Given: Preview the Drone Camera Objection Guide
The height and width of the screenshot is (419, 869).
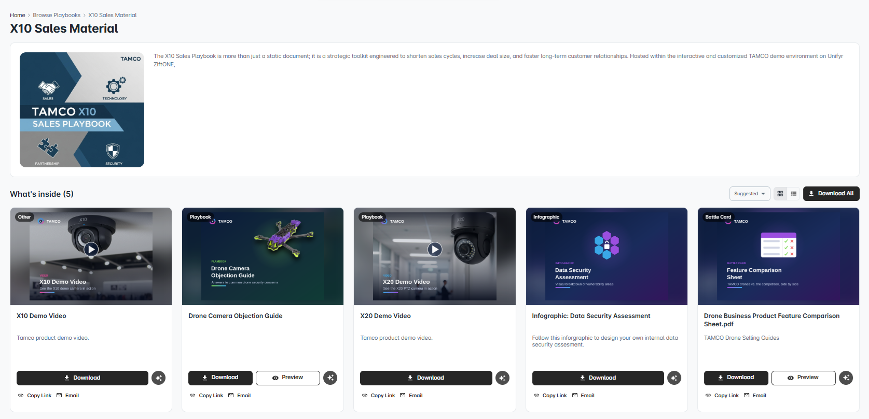Looking at the screenshot, I should [x=288, y=378].
